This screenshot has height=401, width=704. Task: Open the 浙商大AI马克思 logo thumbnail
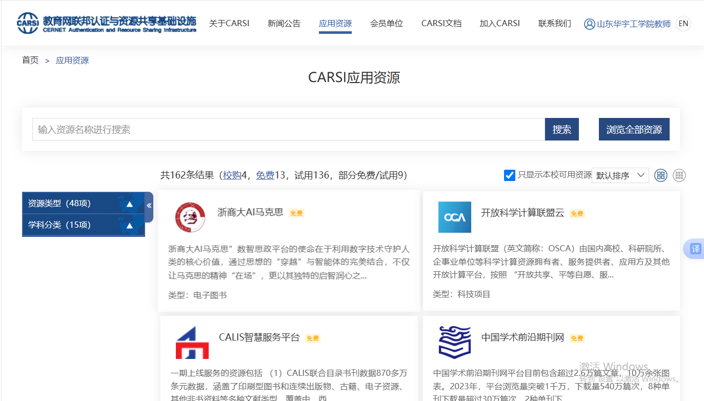tap(190, 217)
